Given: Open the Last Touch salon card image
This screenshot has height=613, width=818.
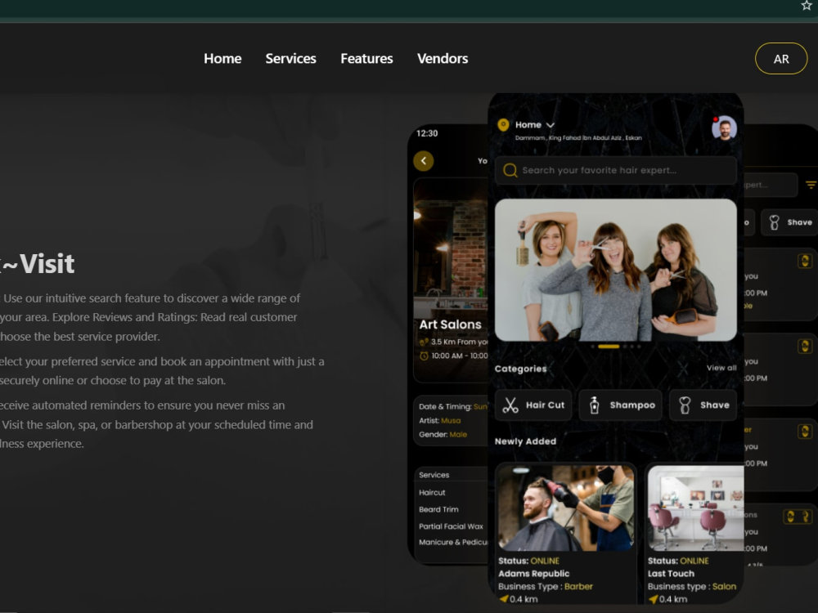Looking at the screenshot, I should click(x=695, y=508).
